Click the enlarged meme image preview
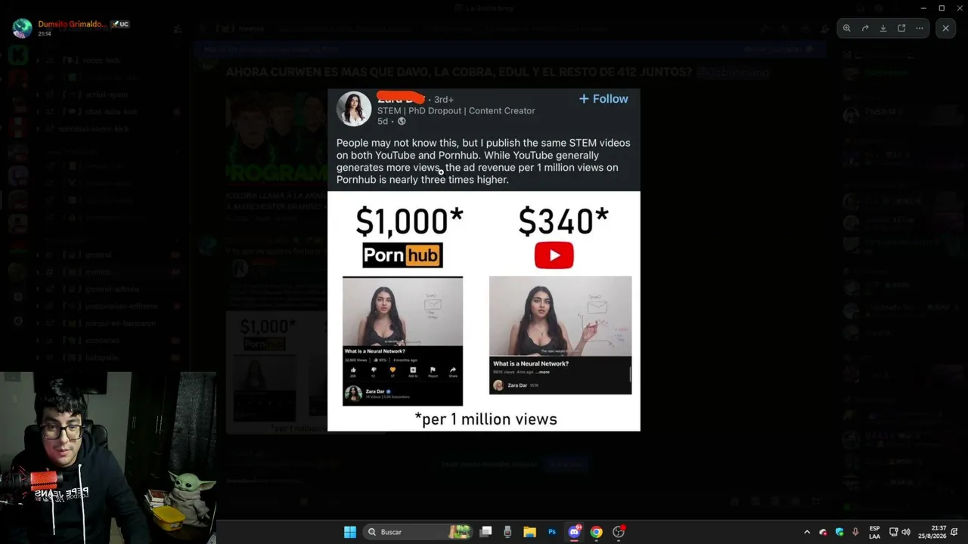Image resolution: width=968 pixels, height=544 pixels. 484,260
